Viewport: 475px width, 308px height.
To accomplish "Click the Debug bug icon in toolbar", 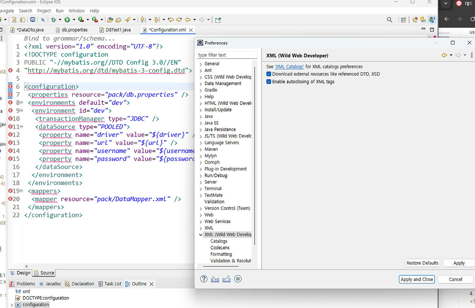I will pyautogui.click(x=54, y=20).
